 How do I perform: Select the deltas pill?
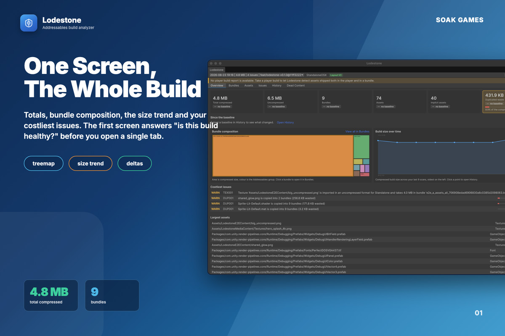point(135,163)
